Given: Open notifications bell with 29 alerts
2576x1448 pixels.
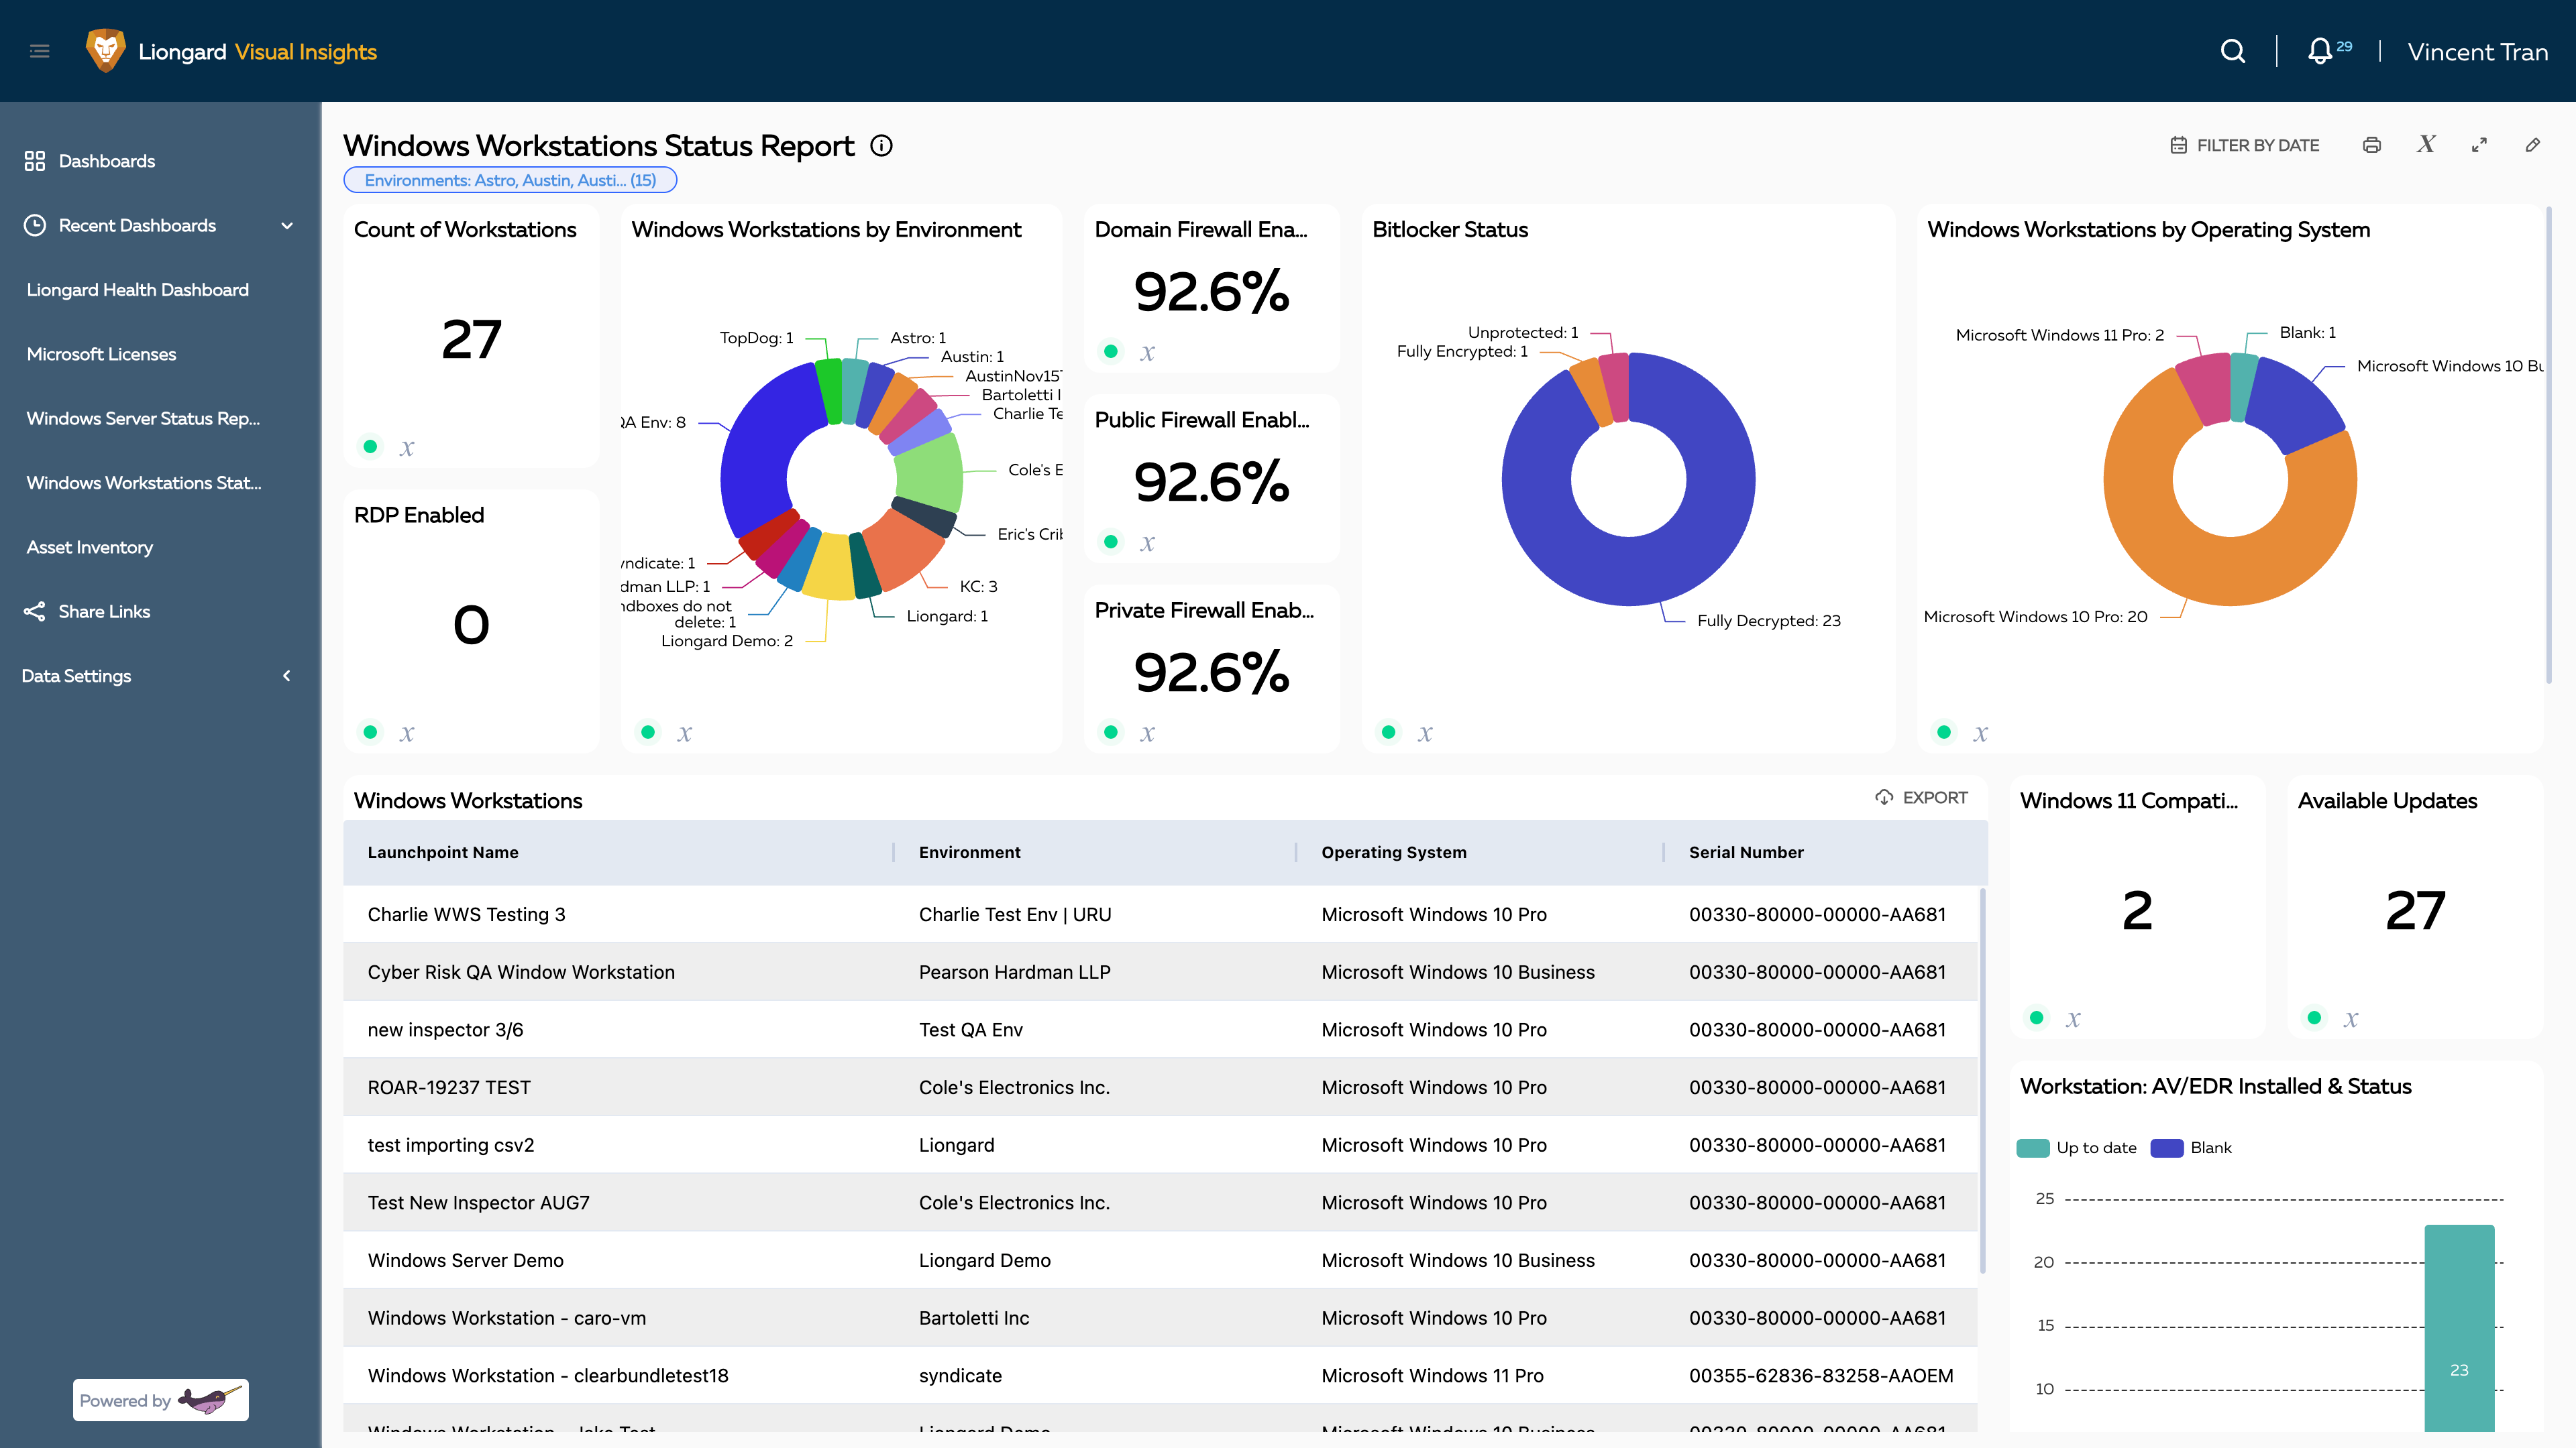Looking at the screenshot, I should point(2320,51).
